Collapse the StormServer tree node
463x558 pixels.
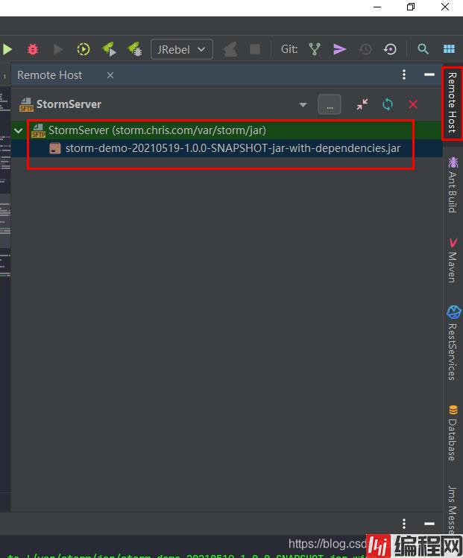(18, 130)
